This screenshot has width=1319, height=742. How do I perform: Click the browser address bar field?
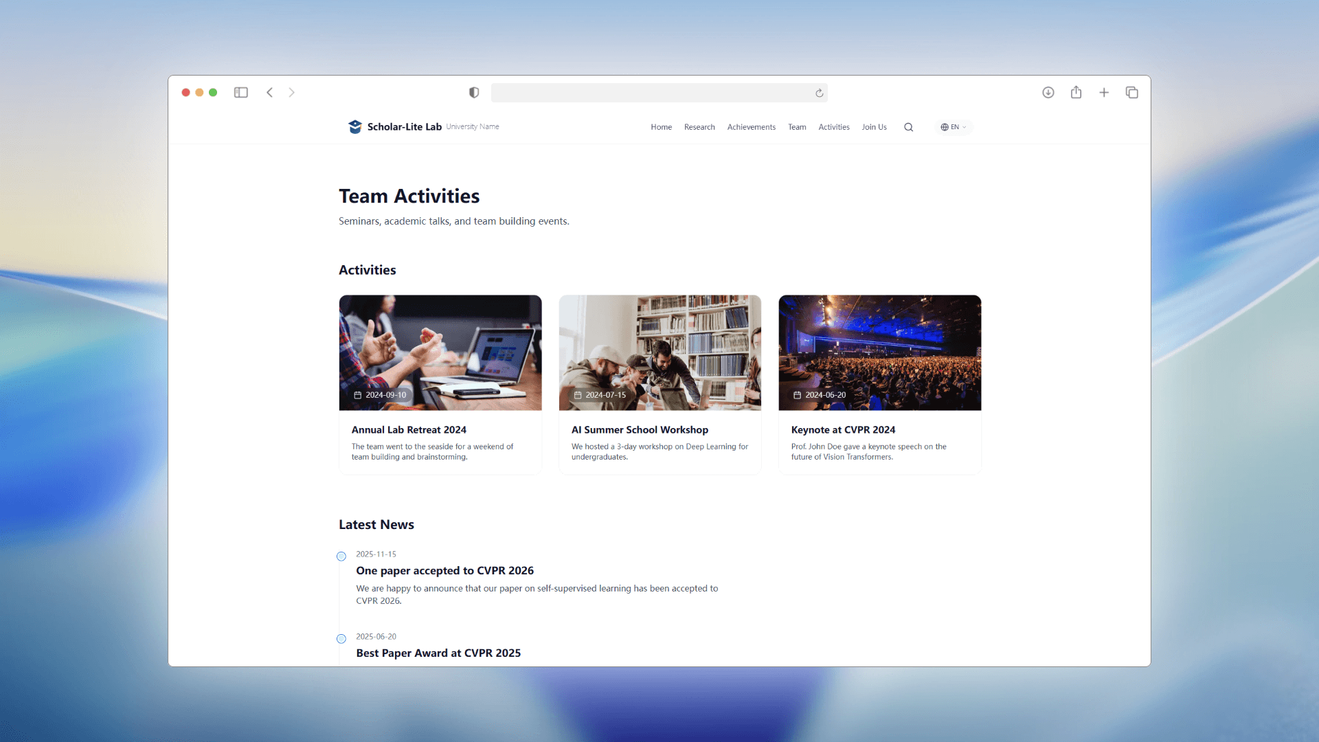653,93
